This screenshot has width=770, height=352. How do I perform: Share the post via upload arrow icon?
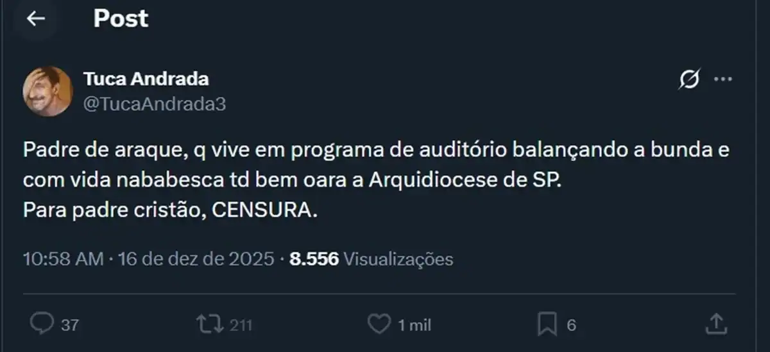715,324
